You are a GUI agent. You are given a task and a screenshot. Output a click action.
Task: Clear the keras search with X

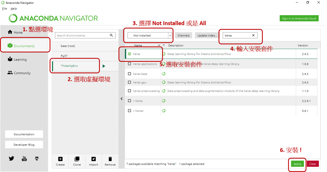tap(253, 35)
